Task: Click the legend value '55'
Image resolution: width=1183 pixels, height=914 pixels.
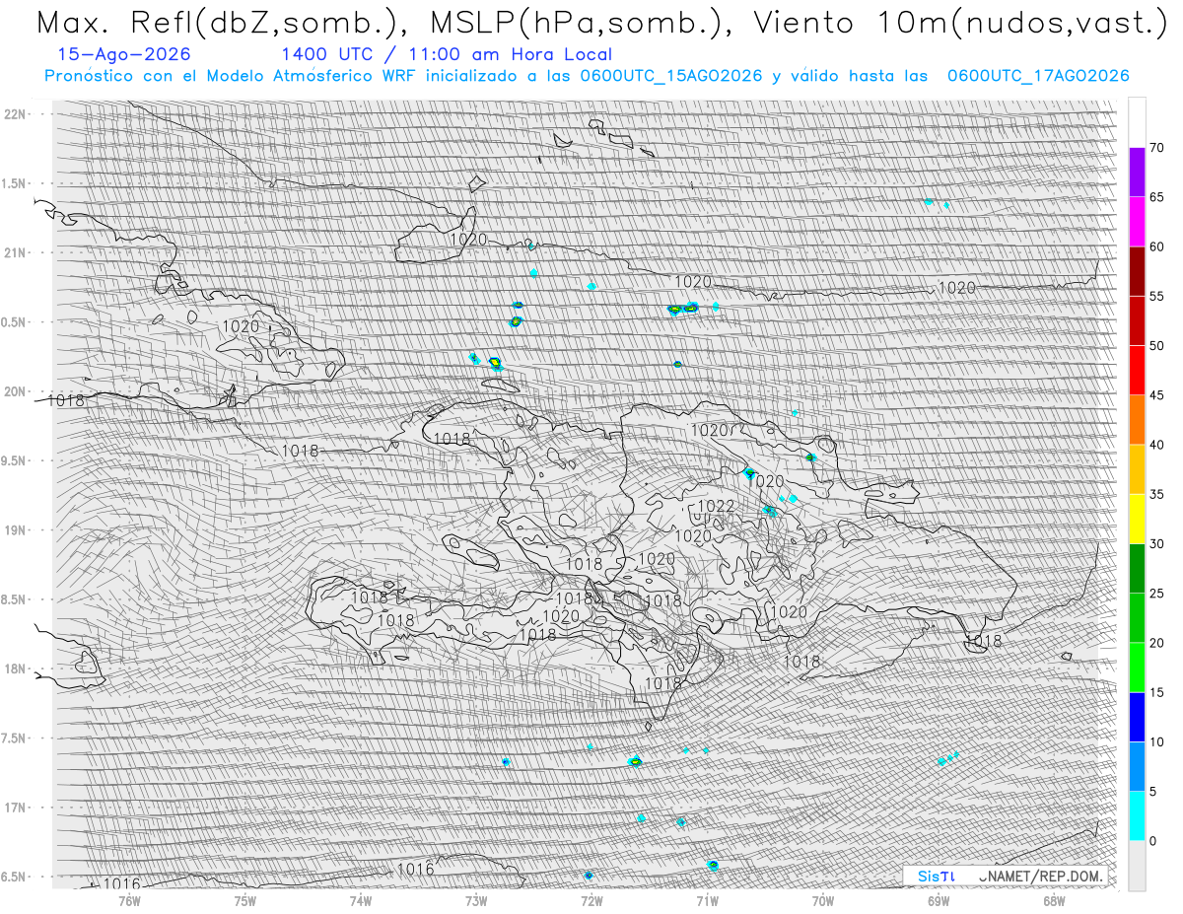Action: [1156, 297]
